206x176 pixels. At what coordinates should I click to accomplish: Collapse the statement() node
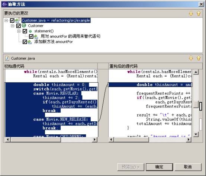[19, 31]
